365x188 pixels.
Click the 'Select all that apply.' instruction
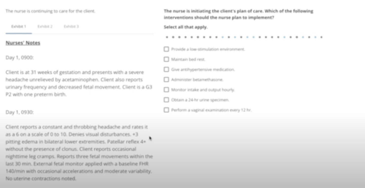pos(186,27)
